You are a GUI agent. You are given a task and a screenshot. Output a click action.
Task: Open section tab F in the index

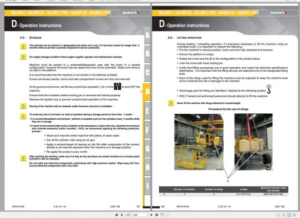point(147,129)
